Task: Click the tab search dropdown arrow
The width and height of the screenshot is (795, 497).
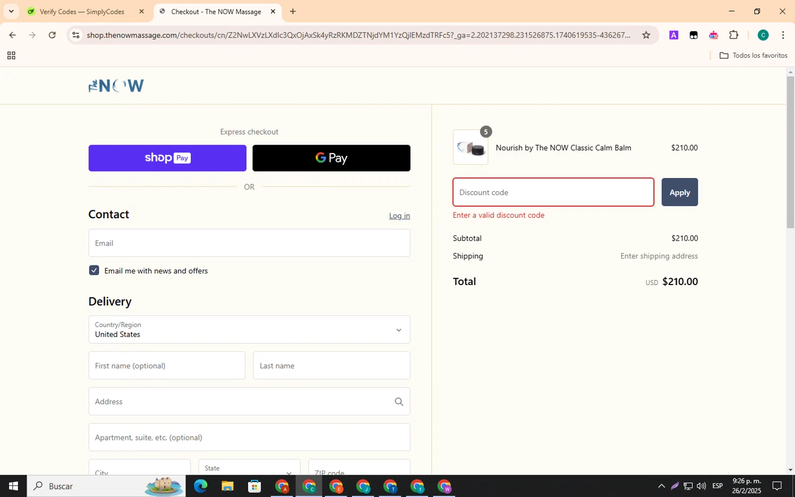Action: [x=11, y=11]
